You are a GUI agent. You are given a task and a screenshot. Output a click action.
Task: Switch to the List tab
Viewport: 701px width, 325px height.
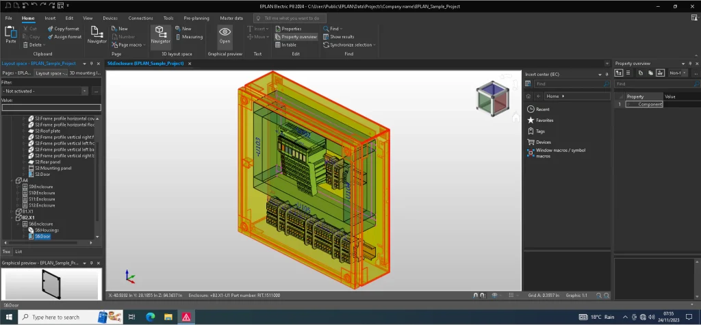tap(18, 252)
